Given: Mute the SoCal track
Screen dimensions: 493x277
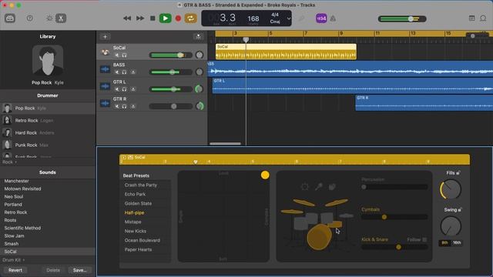Looking at the screenshot, I should [117, 55].
